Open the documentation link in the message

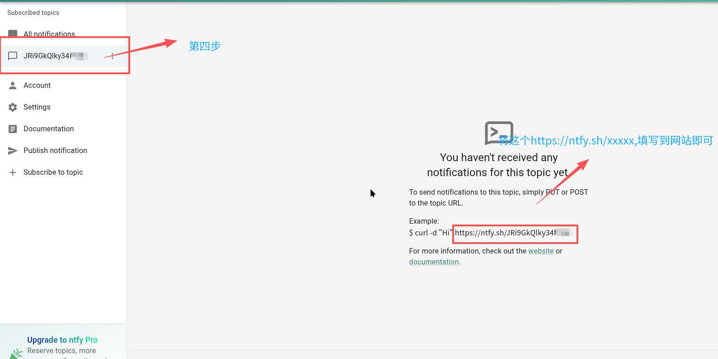(x=434, y=262)
